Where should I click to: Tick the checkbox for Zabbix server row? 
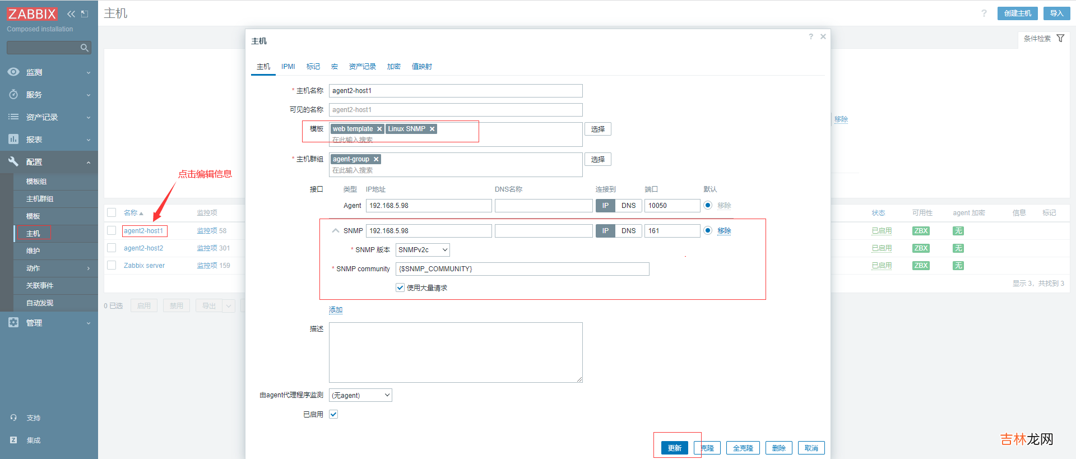(x=112, y=265)
